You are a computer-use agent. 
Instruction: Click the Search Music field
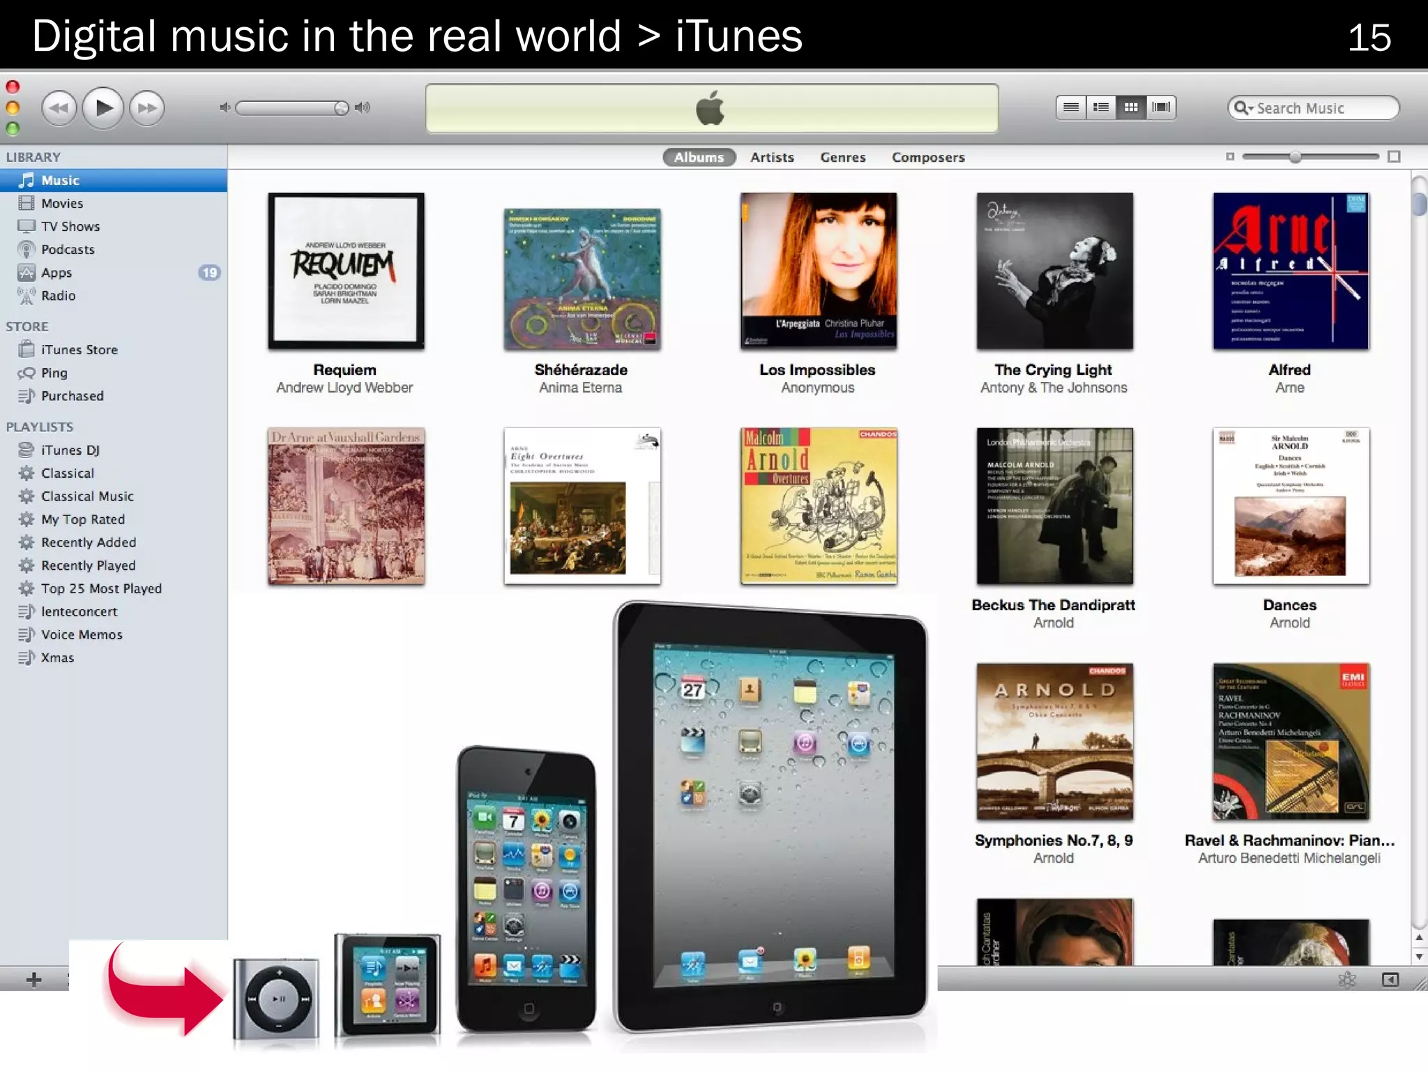(x=1314, y=108)
